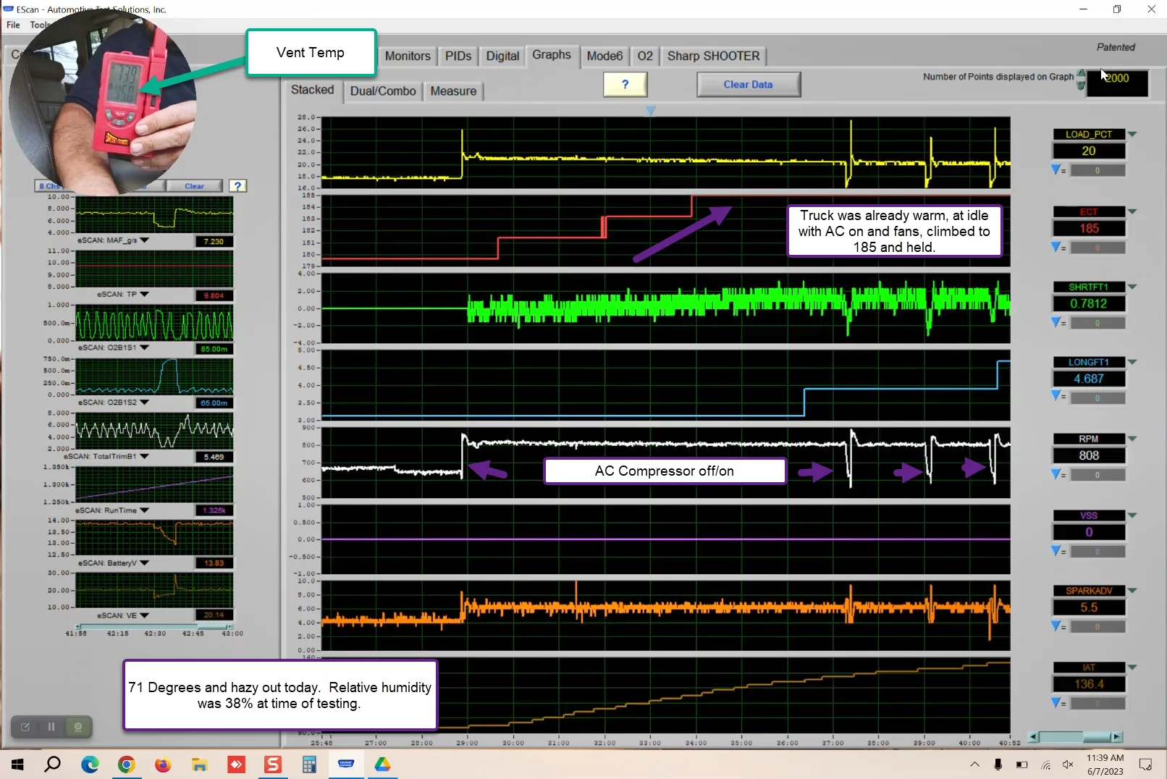Open the eSCAN MAF_g/s channel dropdown
Viewport: 1167px width, 779px height.
pos(145,240)
